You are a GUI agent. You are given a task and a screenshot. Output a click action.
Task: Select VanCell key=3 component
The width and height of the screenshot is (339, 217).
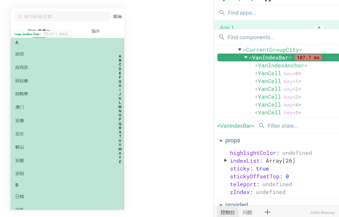click(x=278, y=97)
